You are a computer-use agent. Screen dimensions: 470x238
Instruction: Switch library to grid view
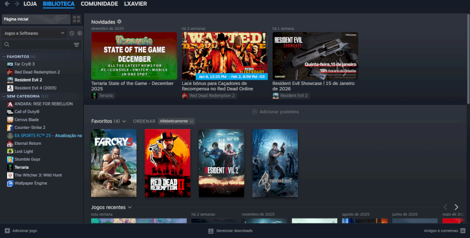pyautogui.click(x=76, y=19)
